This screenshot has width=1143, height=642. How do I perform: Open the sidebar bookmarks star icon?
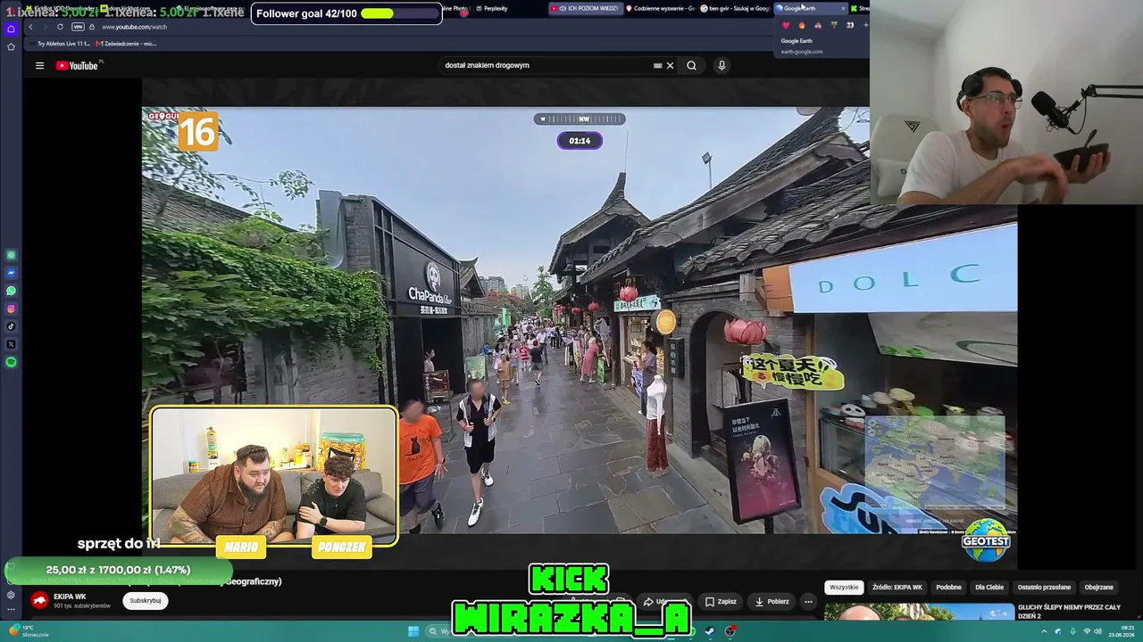pos(11,46)
